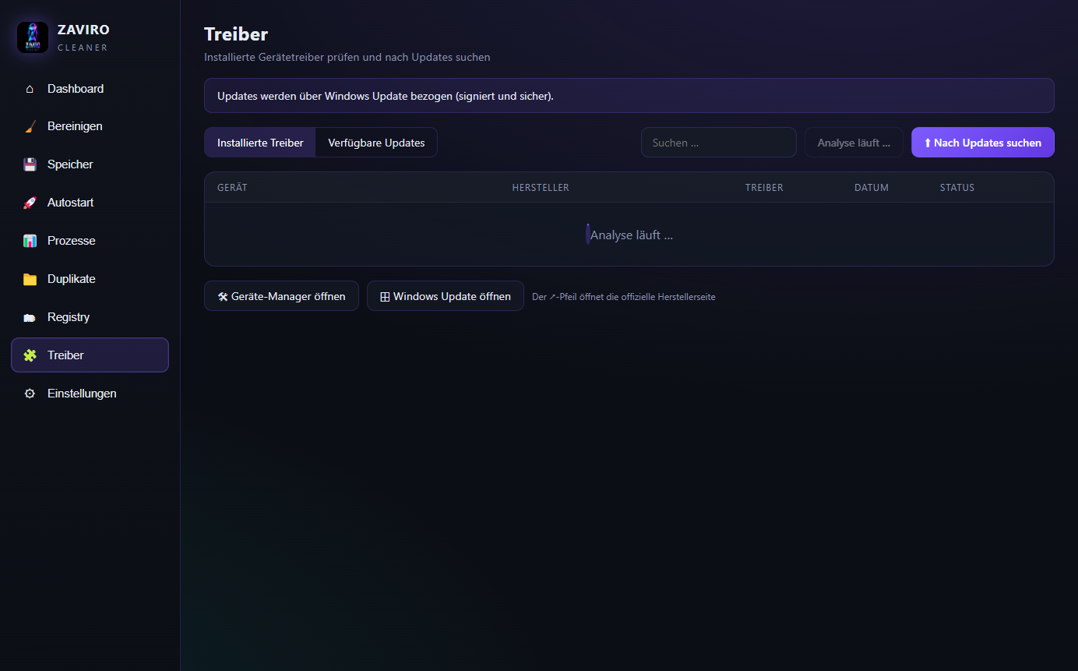The width and height of the screenshot is (1078, 671).
Task: Focus the Suchen search field
Action: 719,143
